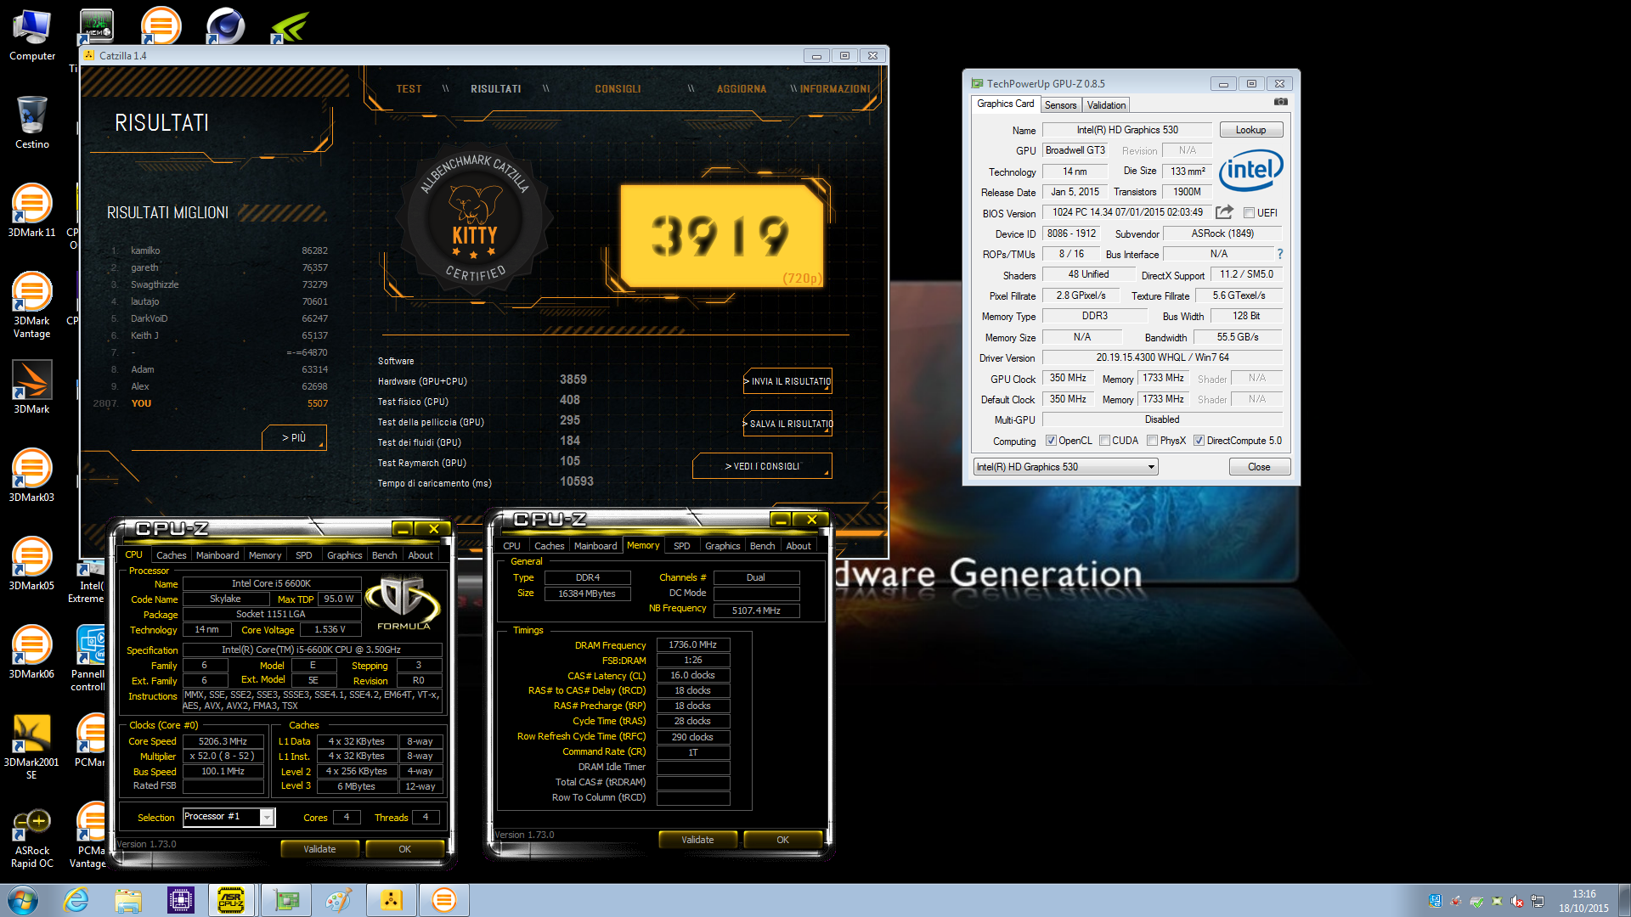1631x917 pixels.
Task: Open the Computer desktop icon
Action: [32, 35]
